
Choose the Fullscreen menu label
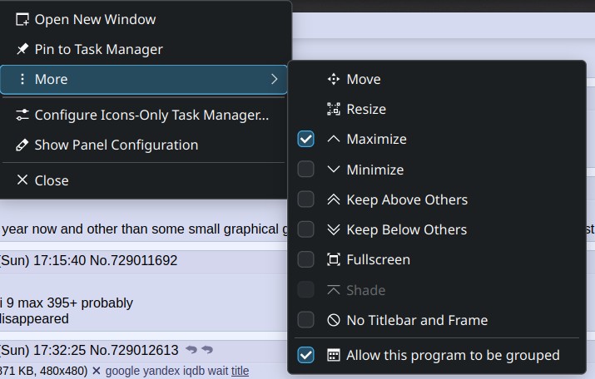click(x=379, y=259)
